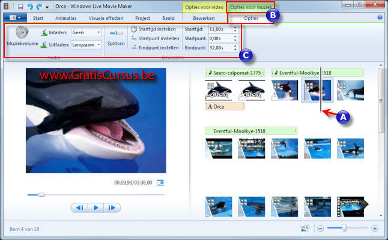388x240 pixels.
Task: Click the Opties voor video contextual header
Action: coord(204,7)
